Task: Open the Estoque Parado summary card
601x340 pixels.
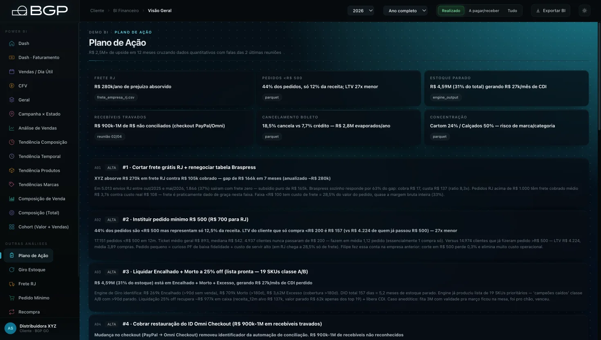Action: pos(507,88)
